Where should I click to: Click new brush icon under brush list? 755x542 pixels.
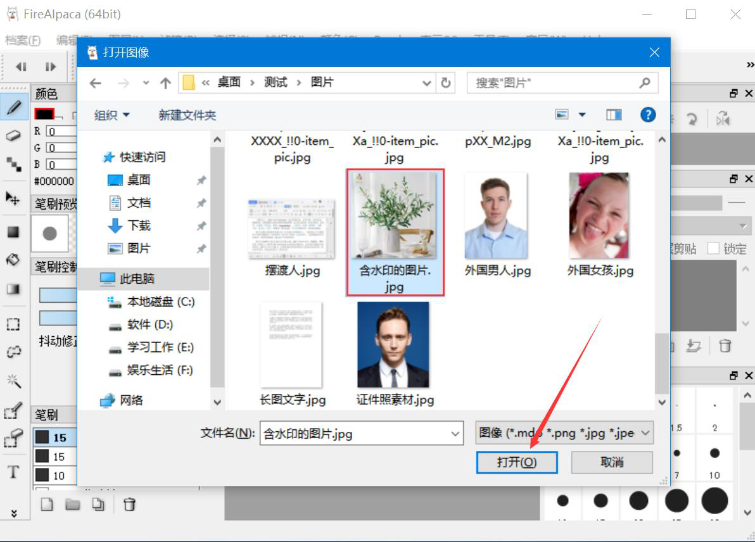(x=47, y=504)
